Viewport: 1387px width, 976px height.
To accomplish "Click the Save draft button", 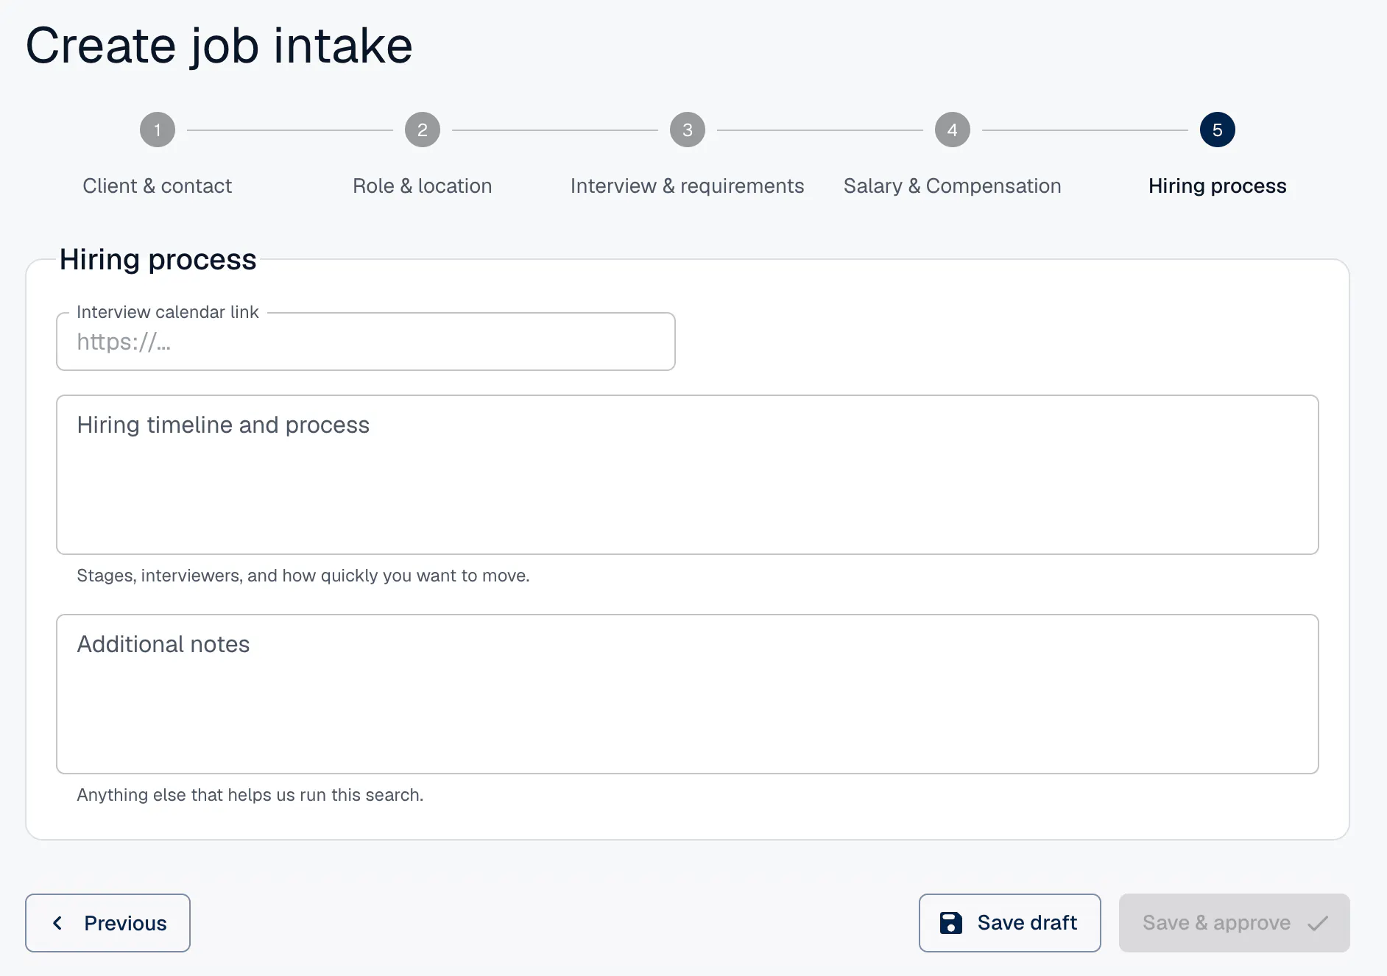I will [x=1010, y=923].
